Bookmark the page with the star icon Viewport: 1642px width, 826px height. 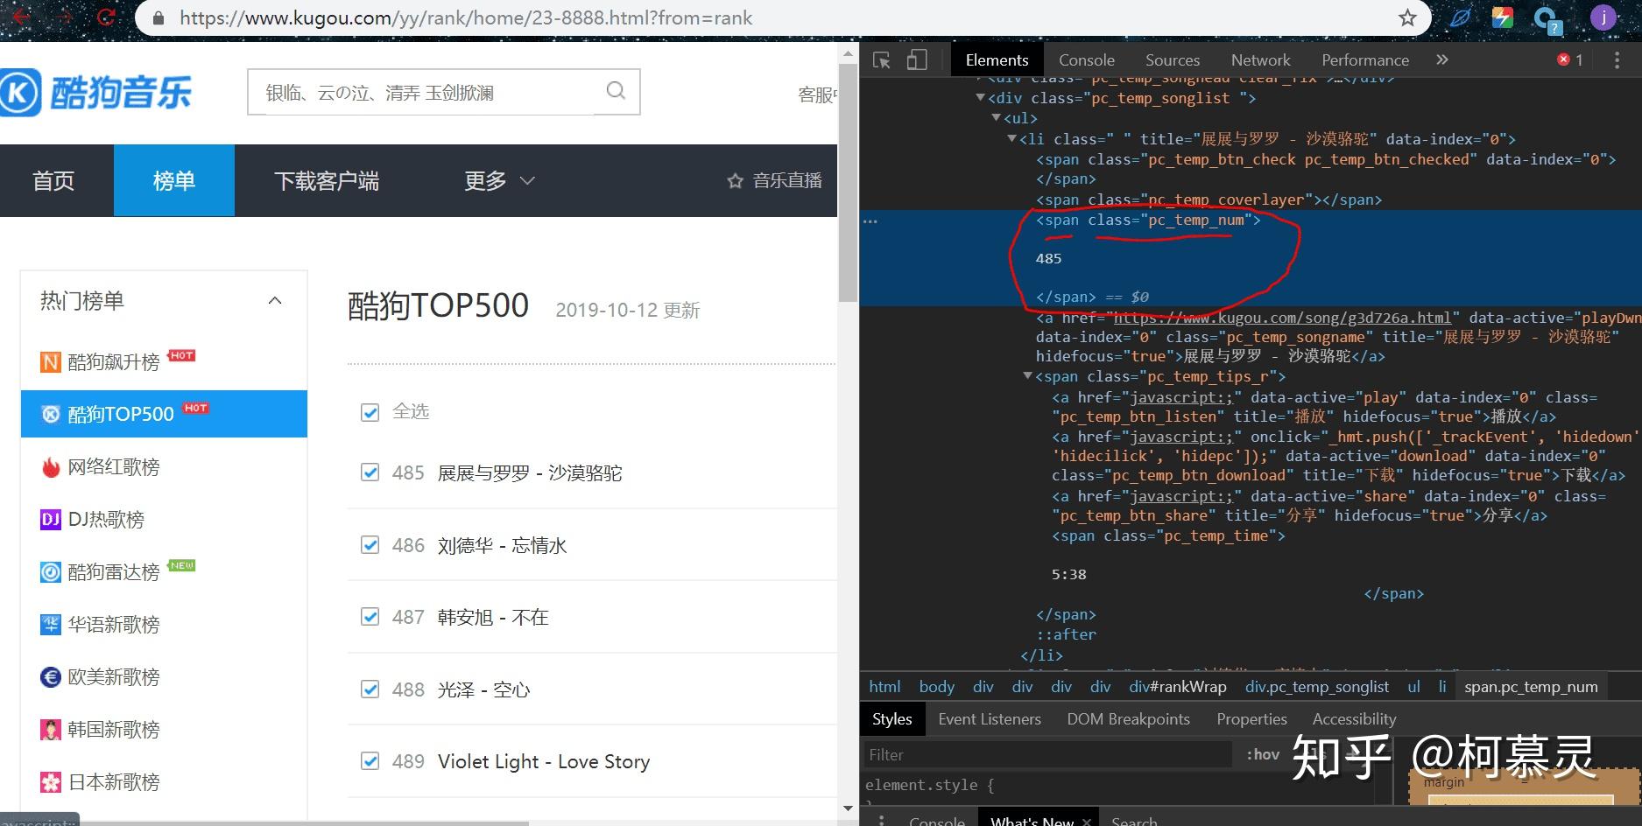tap(1406, 17)
